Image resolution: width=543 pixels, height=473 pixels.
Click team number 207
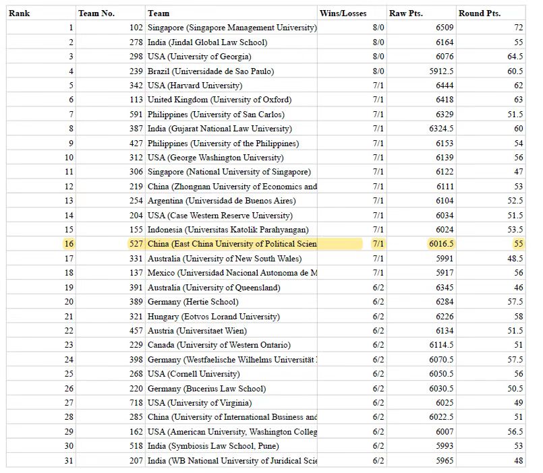tap(136, 461)
